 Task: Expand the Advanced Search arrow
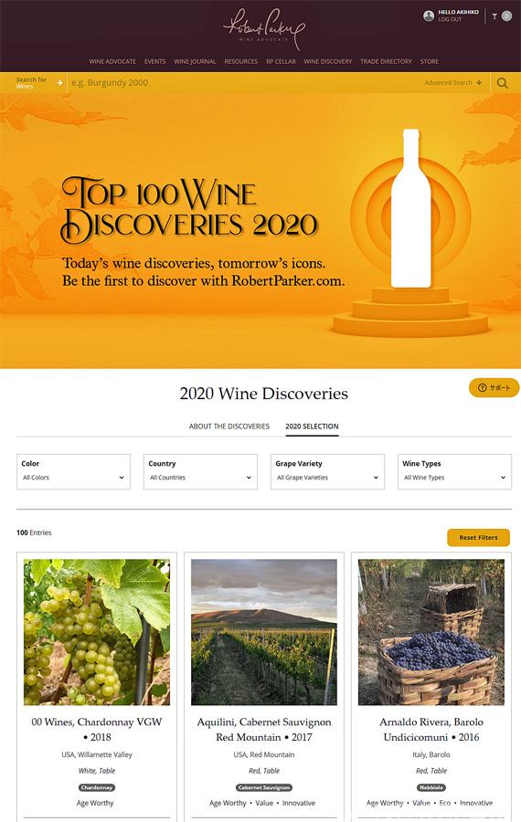tap(479, 83)
